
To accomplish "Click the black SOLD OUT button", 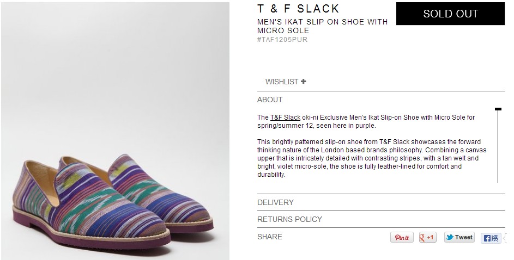I will tap(450, 14).
